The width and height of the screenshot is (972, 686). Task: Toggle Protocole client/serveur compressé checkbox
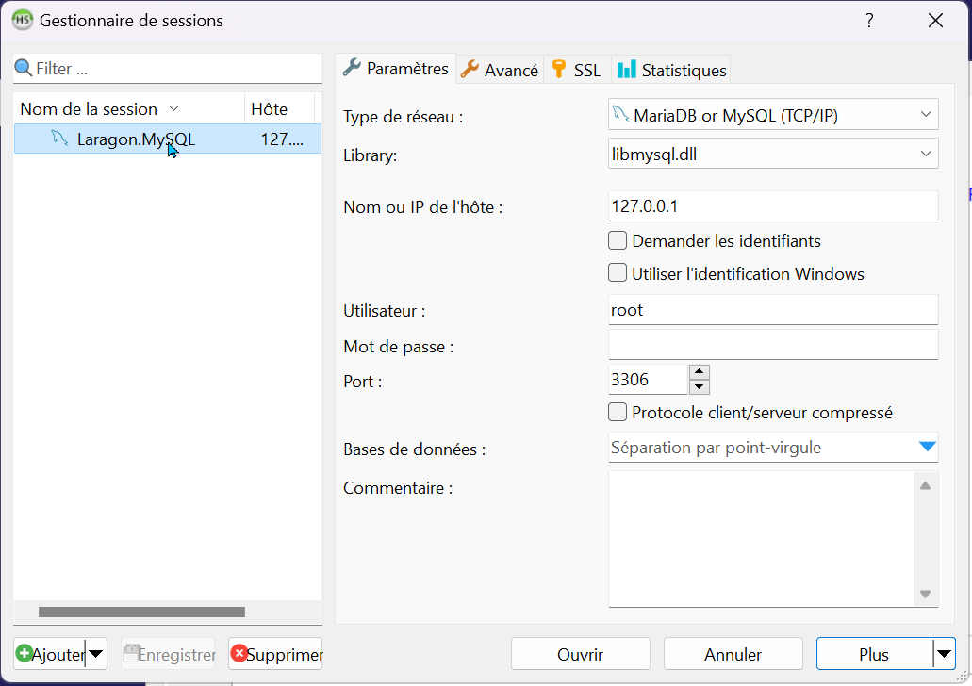click(618, 412)
